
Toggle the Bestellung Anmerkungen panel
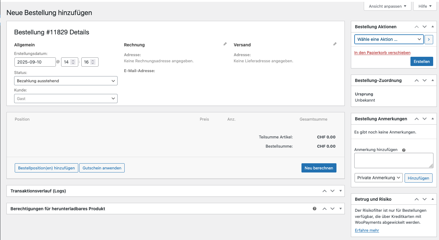(433, 119)
